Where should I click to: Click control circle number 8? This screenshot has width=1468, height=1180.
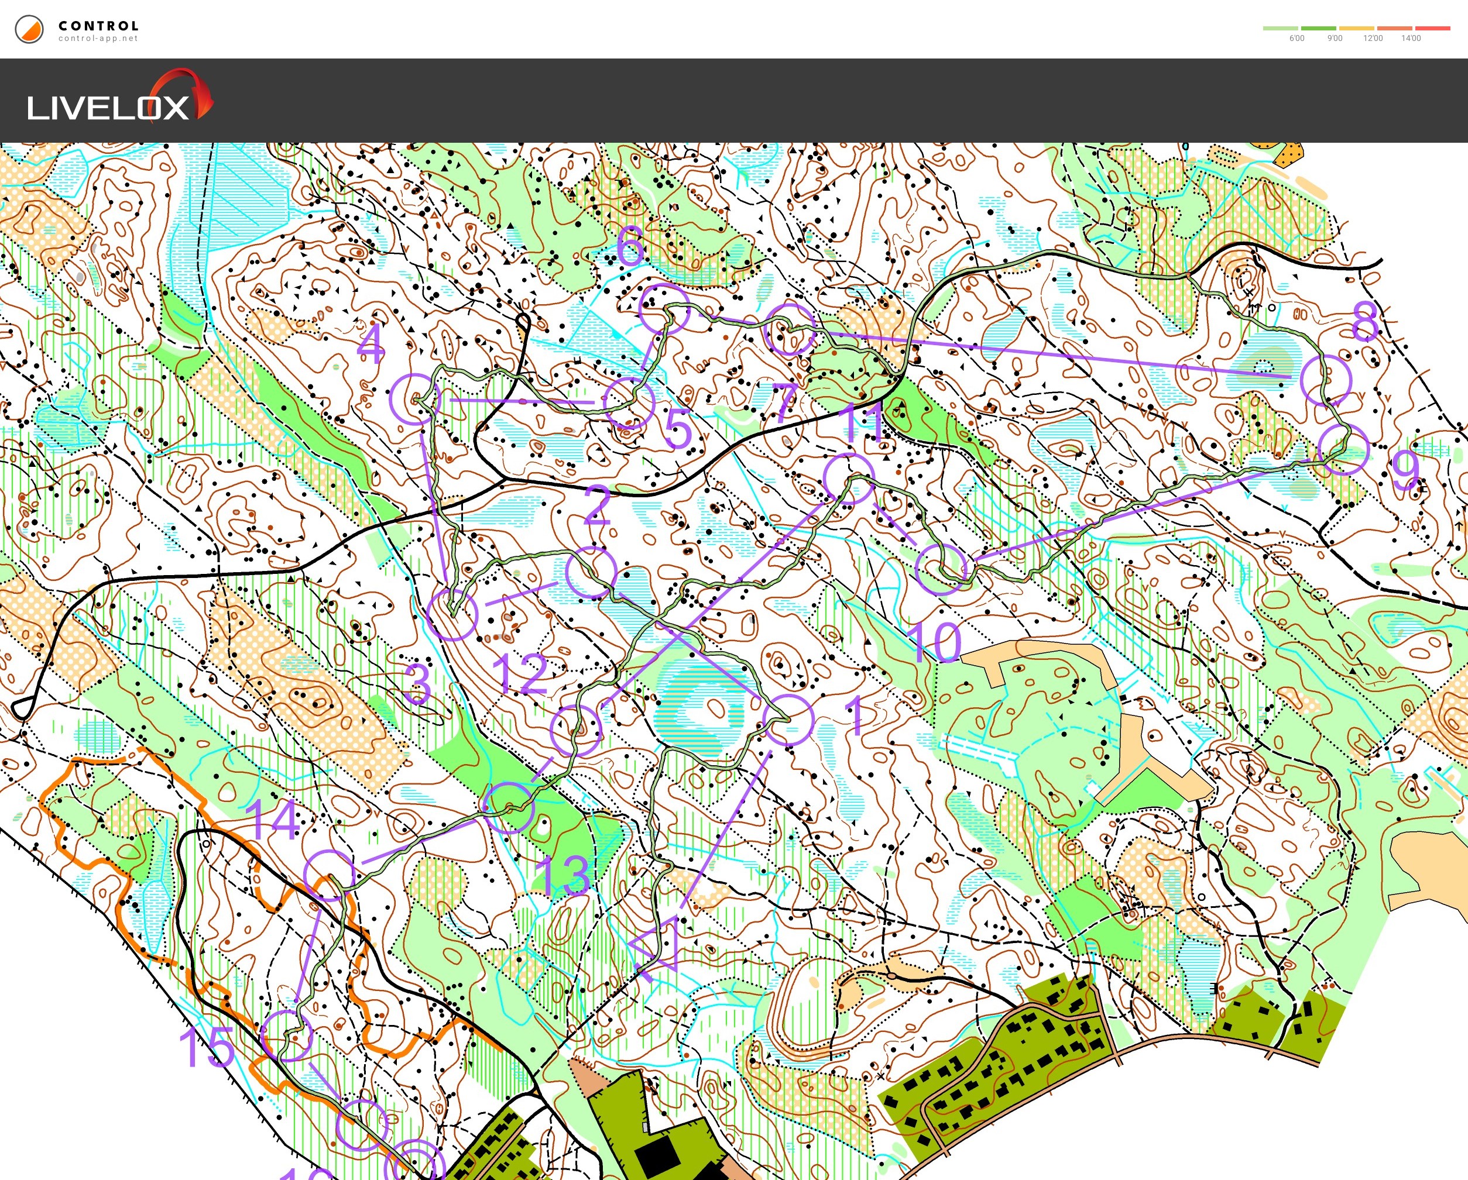click(x=1326, y=380)
